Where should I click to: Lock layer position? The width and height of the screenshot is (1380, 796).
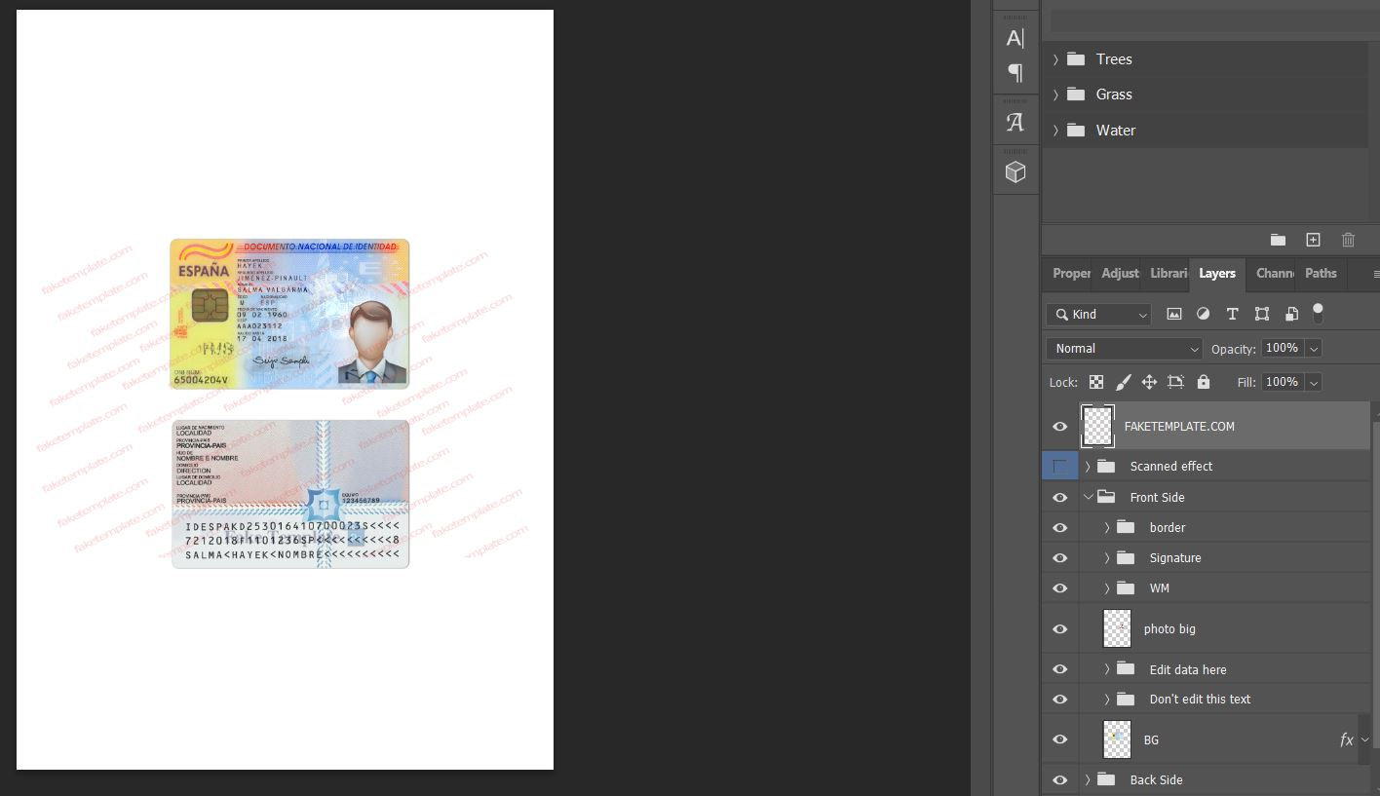(1149, 382)
